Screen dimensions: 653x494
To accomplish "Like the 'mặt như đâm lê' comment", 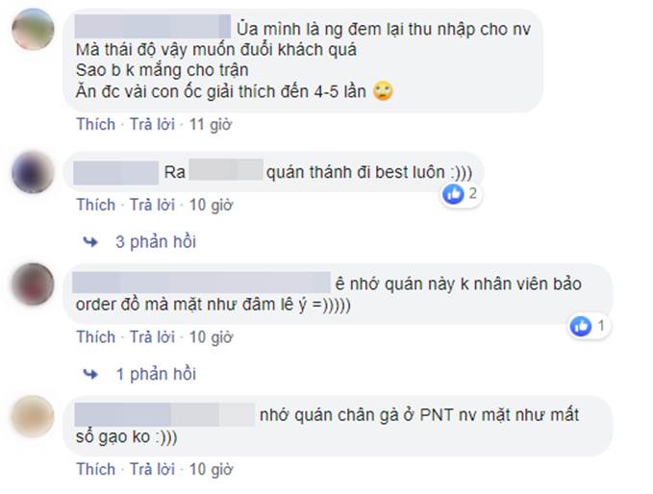I will point(96,336).
